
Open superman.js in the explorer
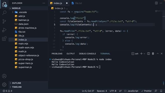(x=28, y=67)
